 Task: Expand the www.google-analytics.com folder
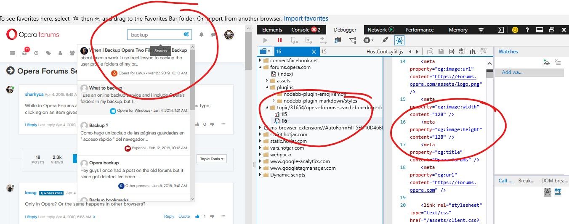(x=260, y=161)
